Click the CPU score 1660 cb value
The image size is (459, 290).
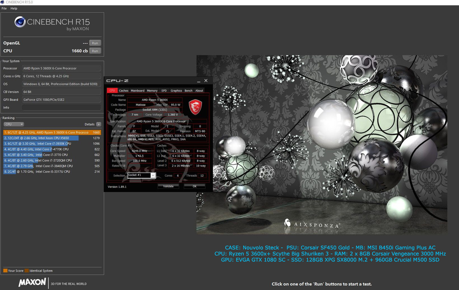click(80, 51)
